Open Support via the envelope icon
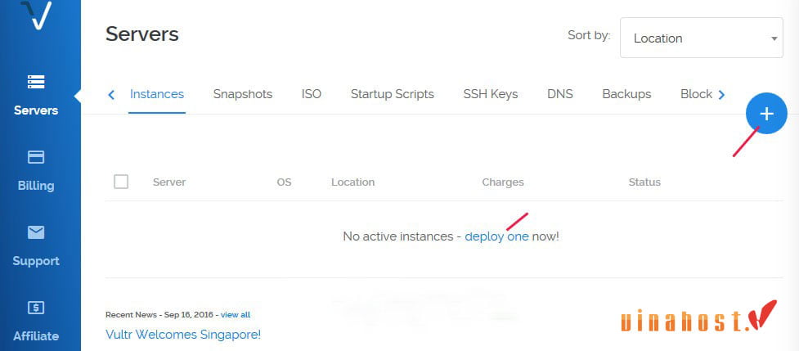The width and height of the screenshot is (799, 351). (36, 233)
